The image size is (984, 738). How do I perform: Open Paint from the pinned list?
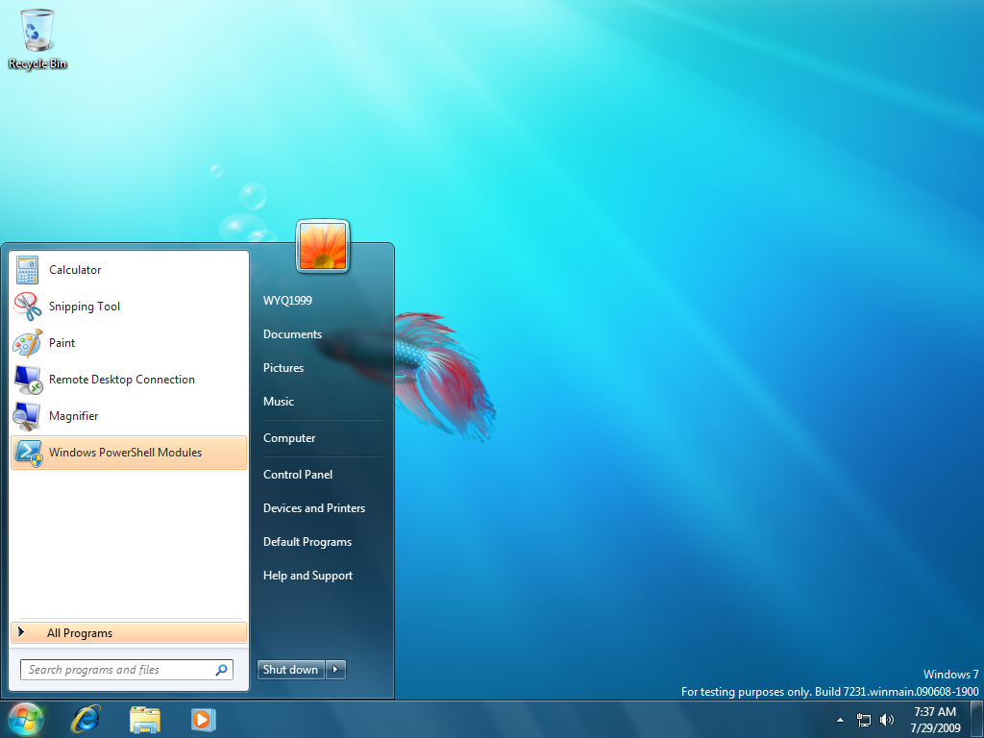(61, 343)
